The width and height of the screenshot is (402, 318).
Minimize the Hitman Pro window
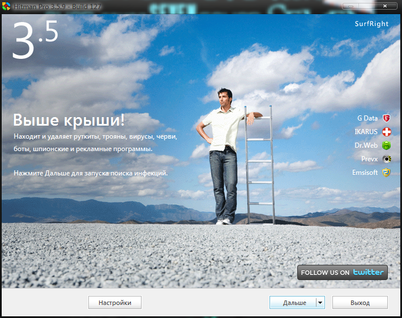[x=350, y=6]
